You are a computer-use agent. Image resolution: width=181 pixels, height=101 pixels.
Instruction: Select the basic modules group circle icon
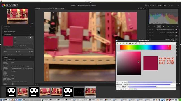(159, 27)
